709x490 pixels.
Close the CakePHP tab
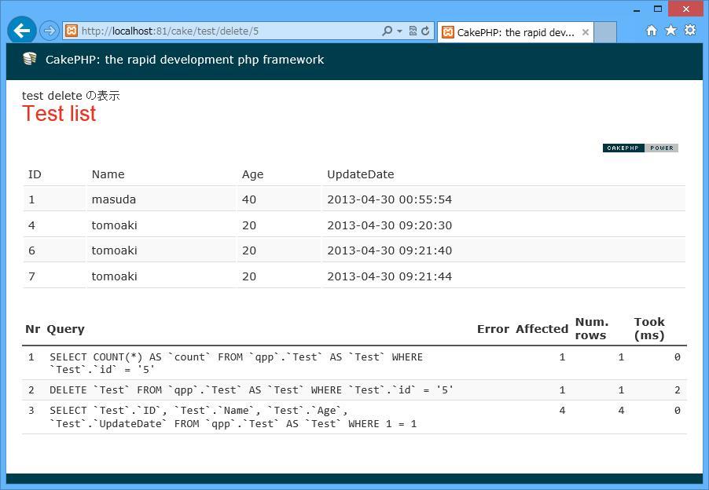point(586,32)
